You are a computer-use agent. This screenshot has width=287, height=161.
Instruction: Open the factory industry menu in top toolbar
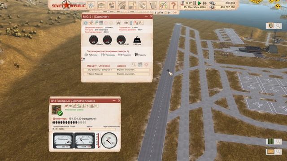coord(112,5)
